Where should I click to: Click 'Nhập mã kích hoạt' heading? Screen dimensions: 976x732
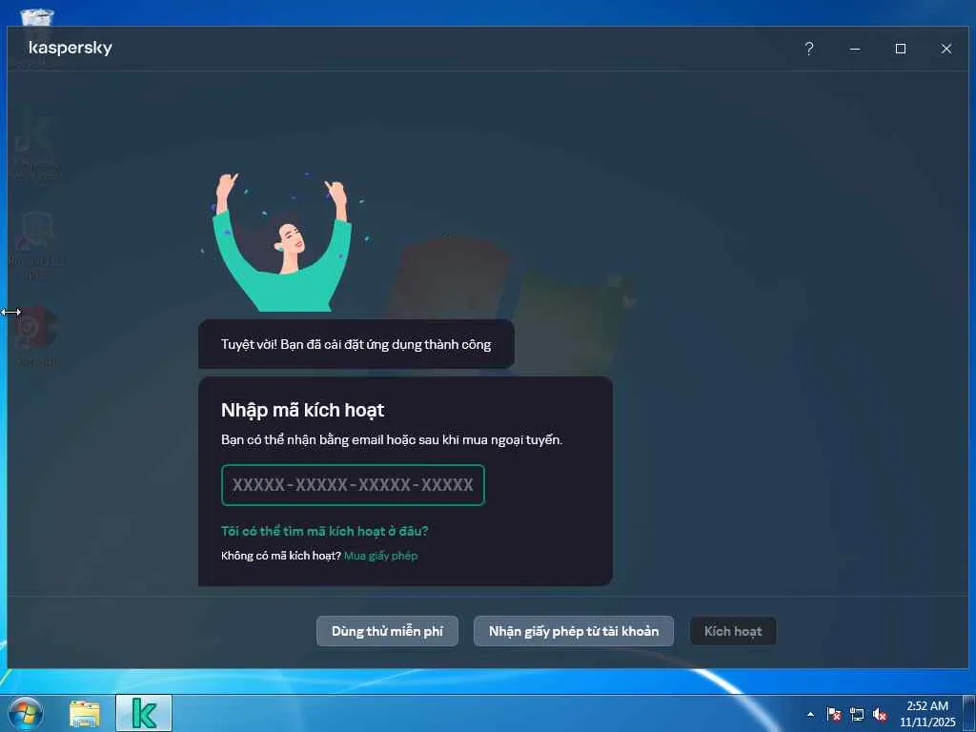[302, 410]
